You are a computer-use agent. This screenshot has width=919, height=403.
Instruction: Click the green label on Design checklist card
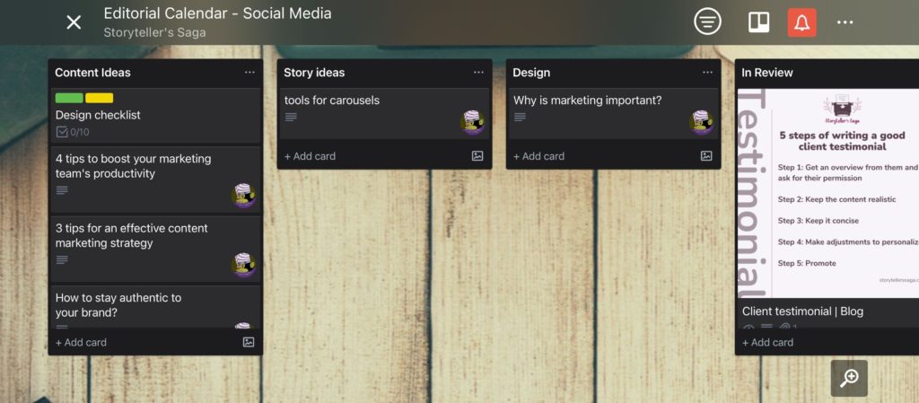coord(69,98)
